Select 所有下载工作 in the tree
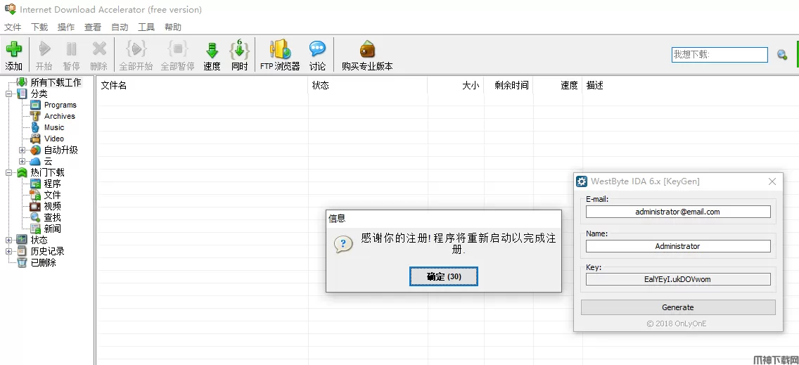The width and height of the screenshot is (799, 365). click(56, 82)
